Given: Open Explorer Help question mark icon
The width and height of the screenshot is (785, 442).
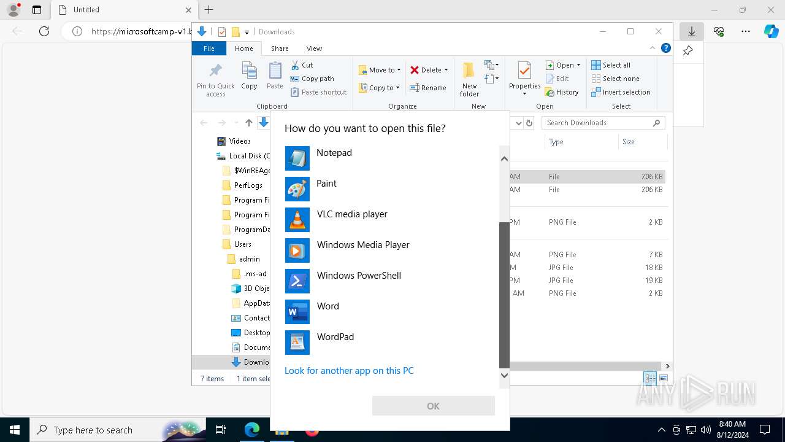Looking at the screenshot, I should pos(665,48).
